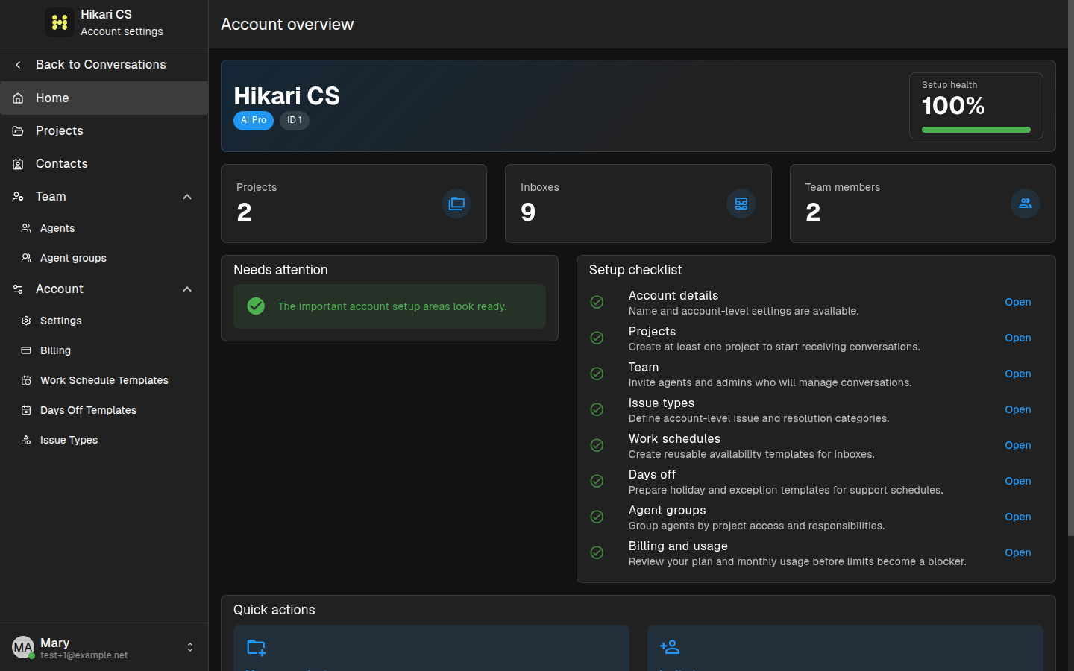Click check icon beside Account details
This screenshot has height=671, width=1074.
597,302
